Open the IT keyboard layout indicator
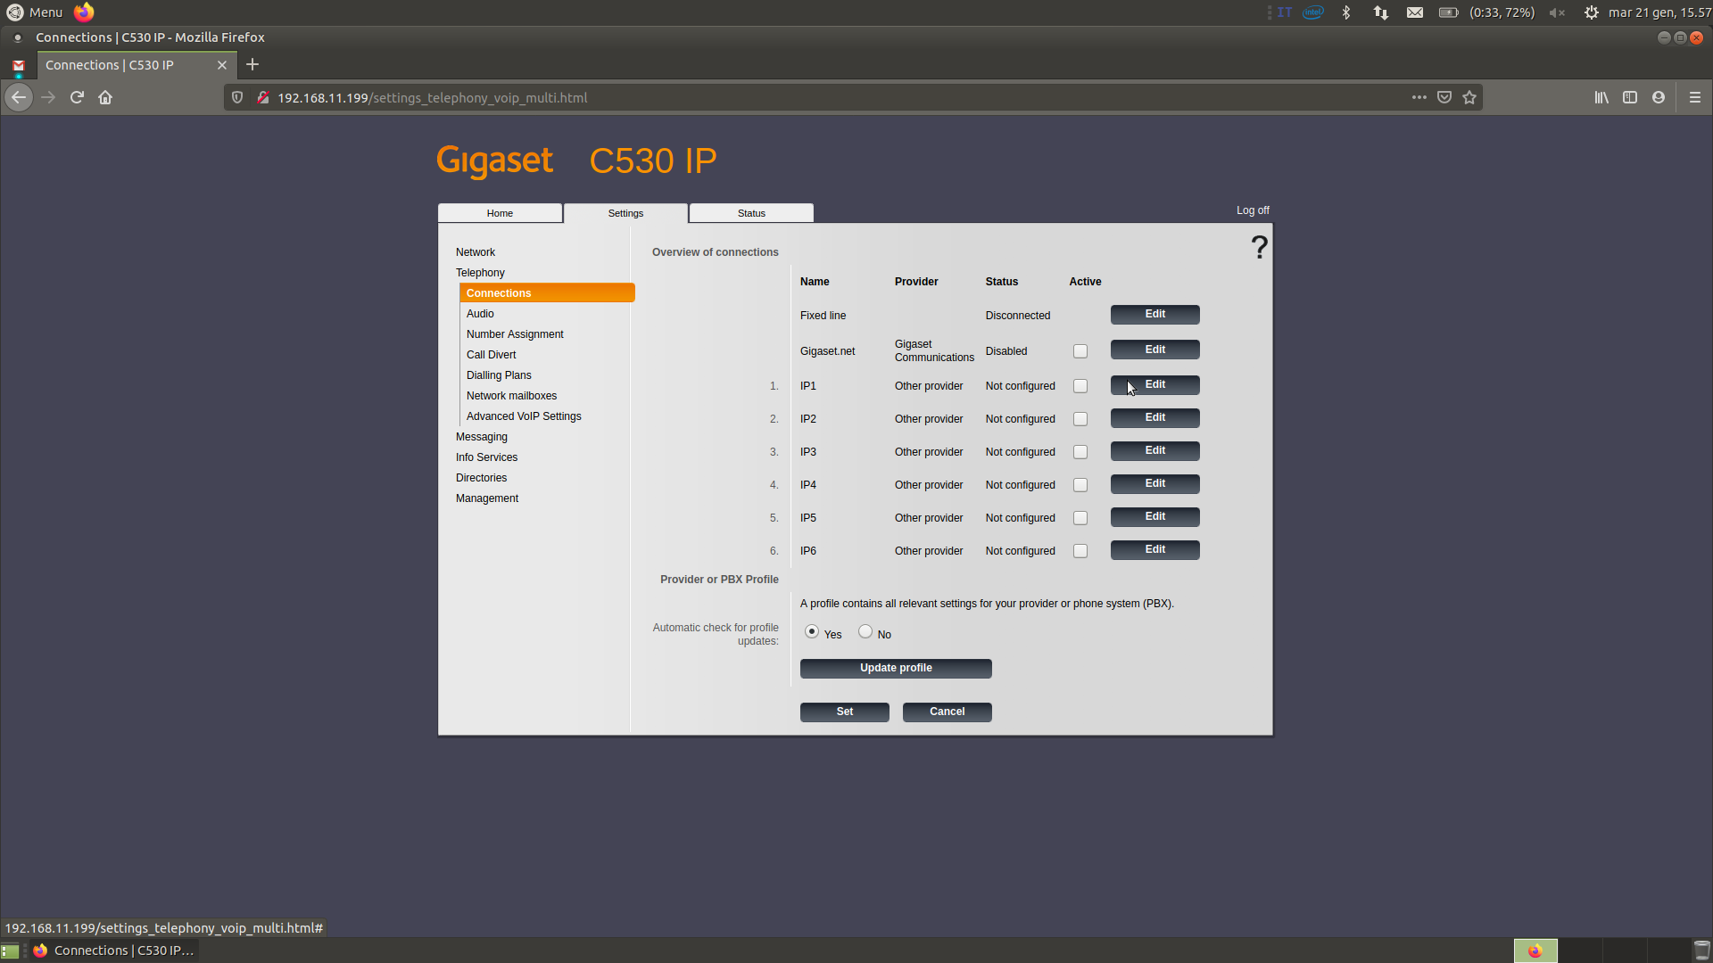Viewport: 1713px width, 963px height. tap(1284, 12)
